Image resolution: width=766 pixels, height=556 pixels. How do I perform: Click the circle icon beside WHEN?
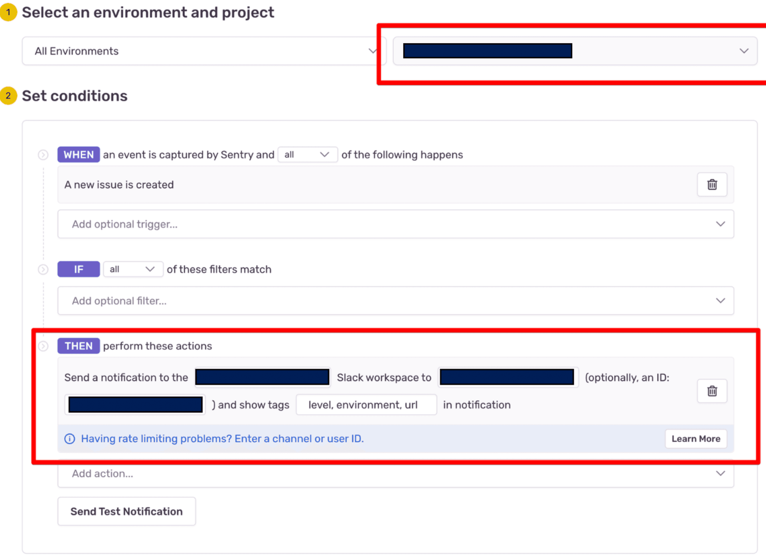click(x=43, y=155)
